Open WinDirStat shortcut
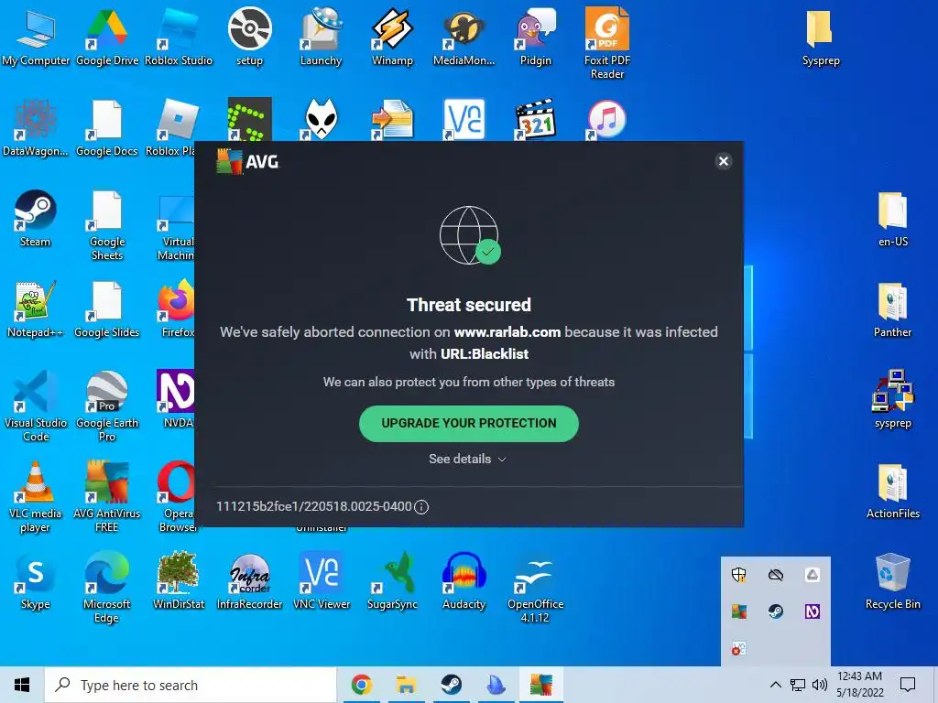Image resolution: width=938 pixels, height=703 pixels. click(179, 581)
